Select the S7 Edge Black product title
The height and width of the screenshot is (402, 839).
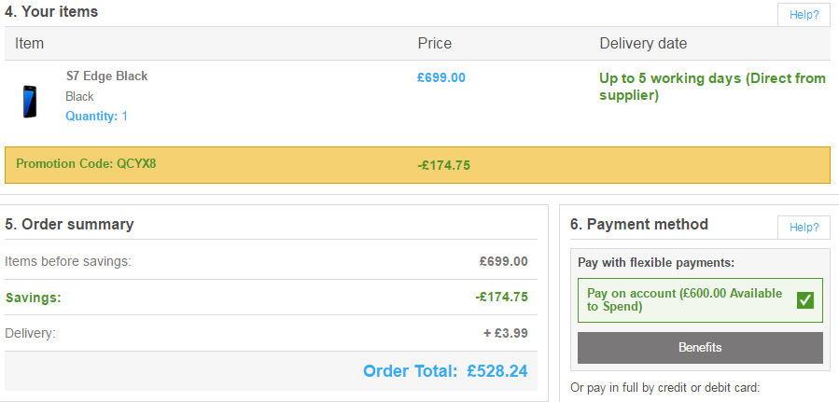point(106,76)
